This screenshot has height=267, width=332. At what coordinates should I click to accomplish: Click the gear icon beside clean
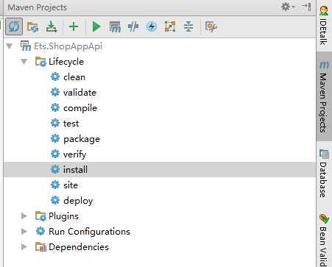55,76
